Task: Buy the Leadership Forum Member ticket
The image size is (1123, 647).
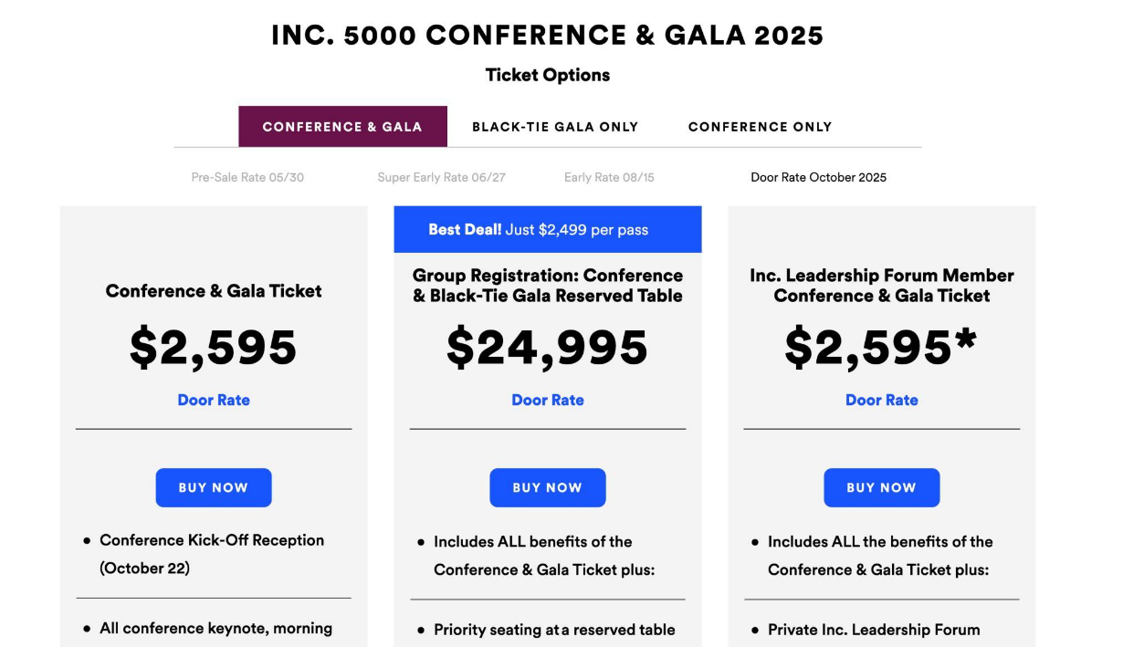Action: (x=881, y=487)
